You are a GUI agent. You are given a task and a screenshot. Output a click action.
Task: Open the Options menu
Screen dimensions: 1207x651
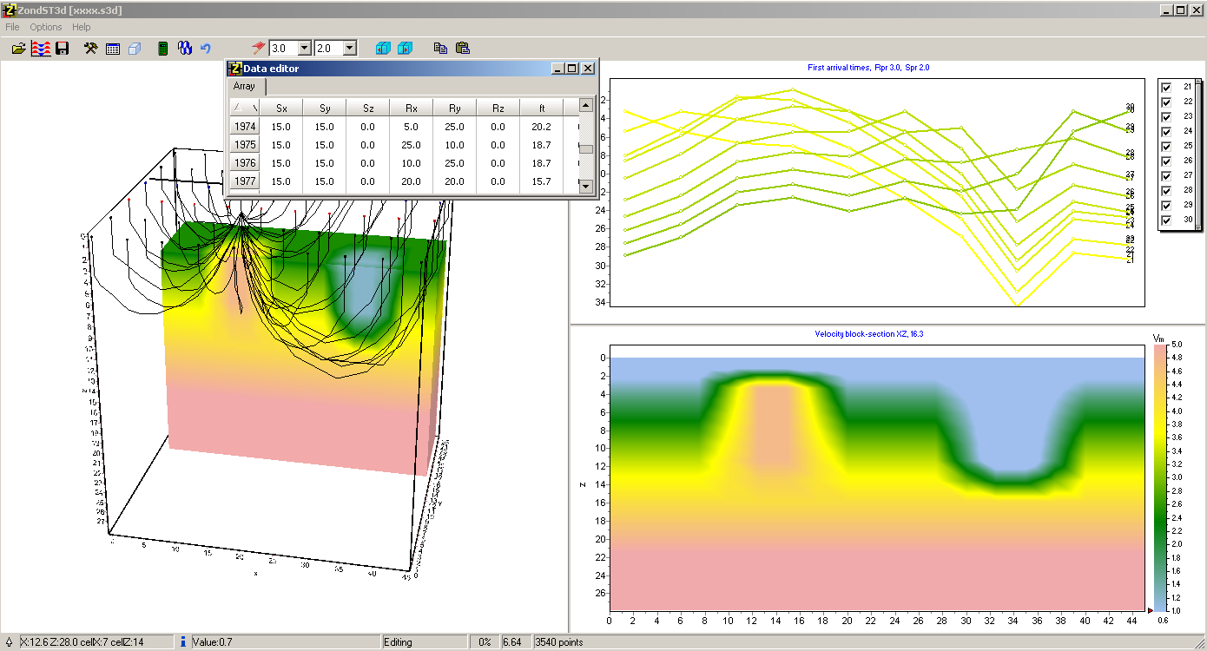[46, 27]
